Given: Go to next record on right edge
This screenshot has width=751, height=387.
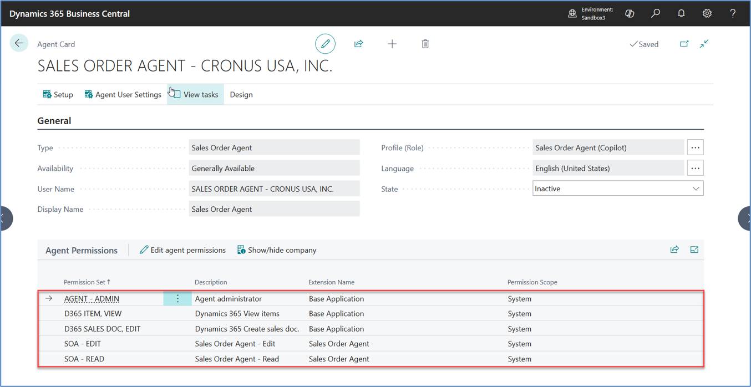Looking at the screenshot, I should point(745,218).
